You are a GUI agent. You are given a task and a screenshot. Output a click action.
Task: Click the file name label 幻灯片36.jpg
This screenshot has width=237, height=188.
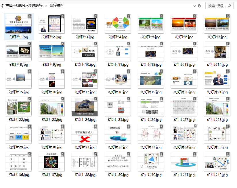19,175
